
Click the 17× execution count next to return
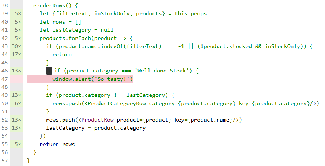point(17,54)
